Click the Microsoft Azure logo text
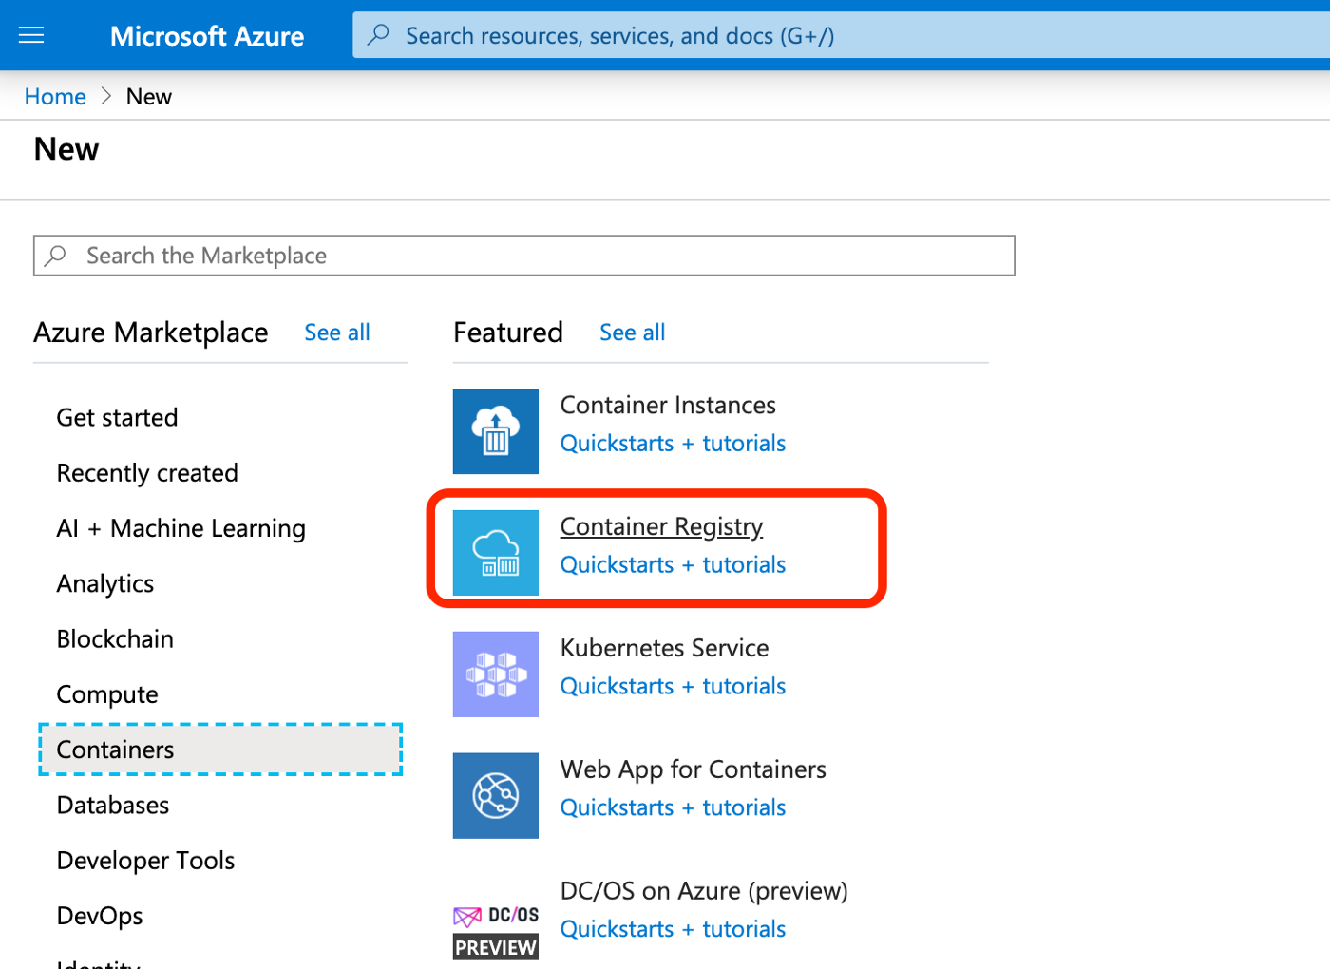The image size is (1330, 969). click(207, 36)
